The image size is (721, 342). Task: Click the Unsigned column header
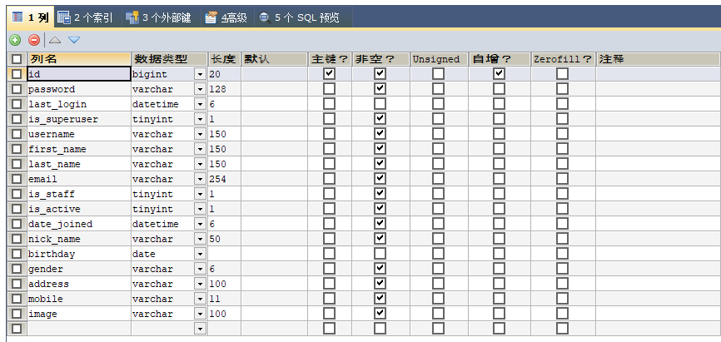[x=439, y=59]
